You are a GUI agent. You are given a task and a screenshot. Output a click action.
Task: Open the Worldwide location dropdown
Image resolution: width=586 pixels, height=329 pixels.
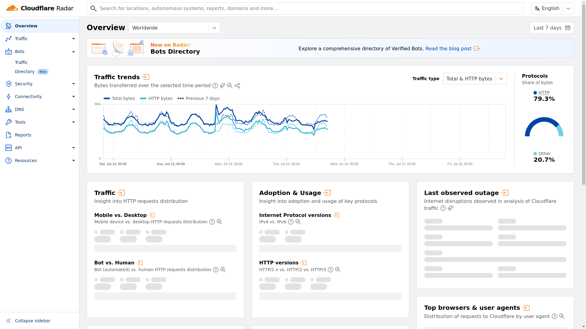(175, 28)
